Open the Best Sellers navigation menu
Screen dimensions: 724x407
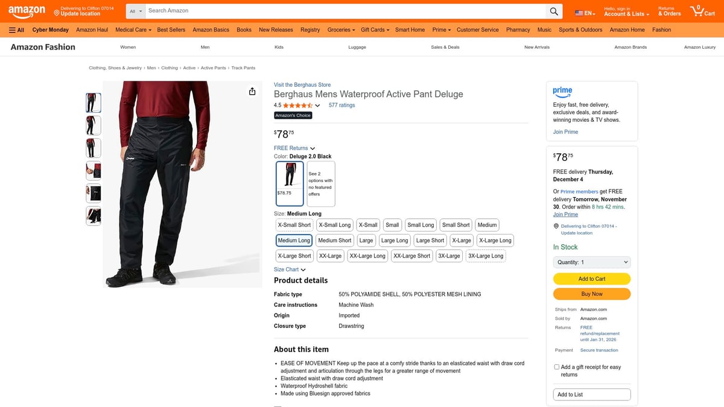click(x=171, y=30)
